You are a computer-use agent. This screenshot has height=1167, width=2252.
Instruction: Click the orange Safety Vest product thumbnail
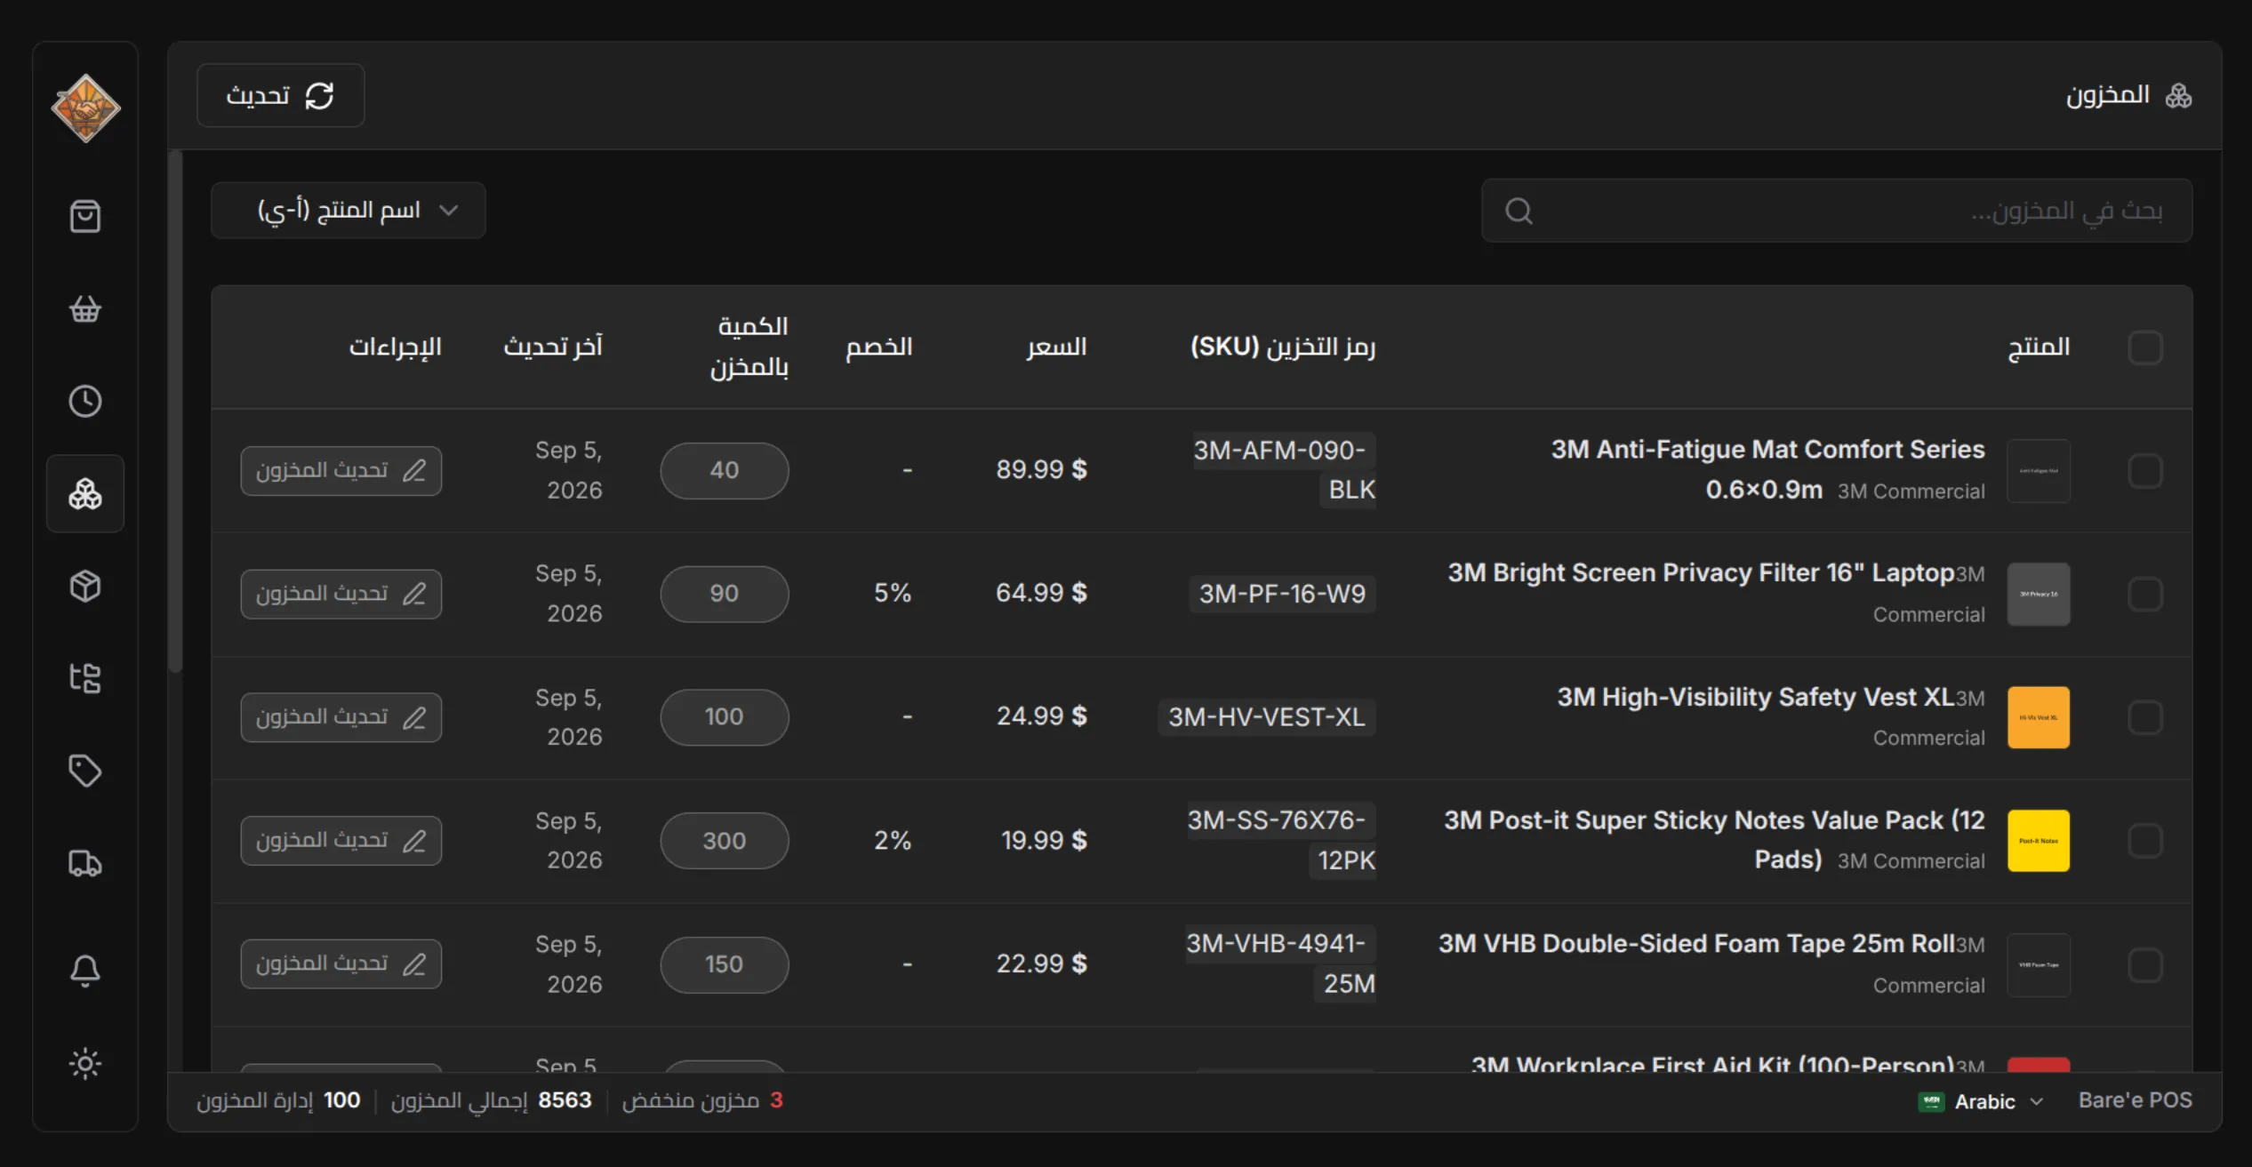2039,717
